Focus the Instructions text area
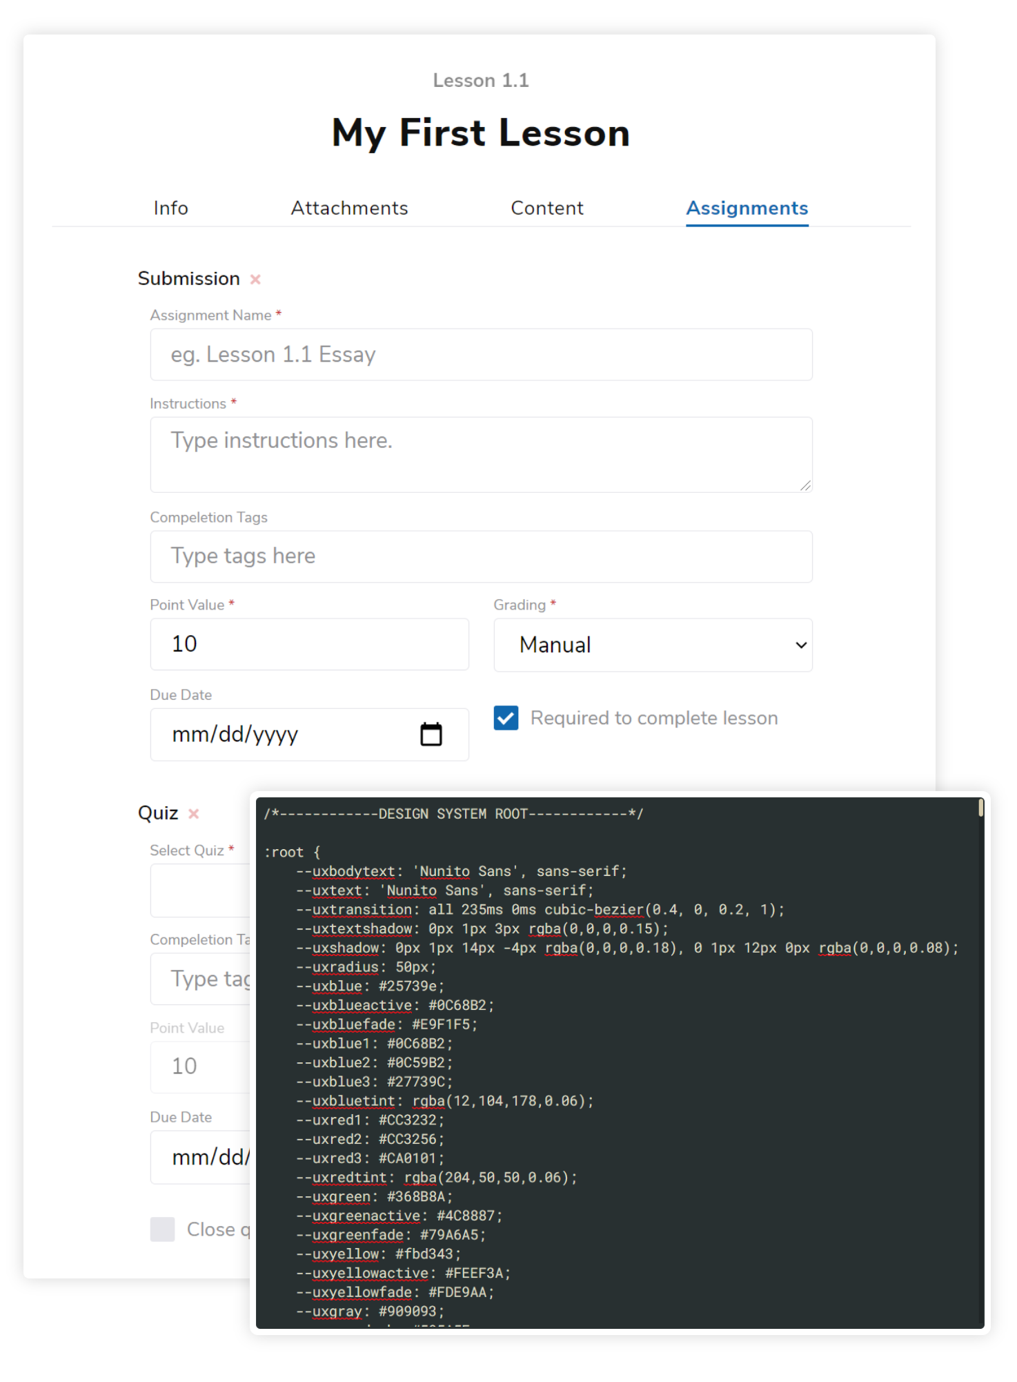This screenshot has height=1382, width=1017. coord(481,454)
